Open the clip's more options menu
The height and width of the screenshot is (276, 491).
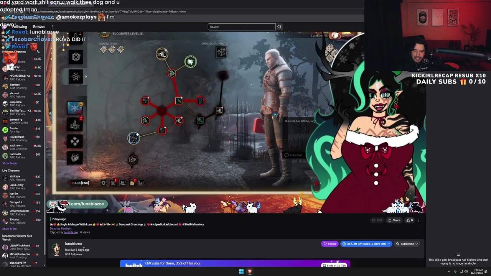[419, 220]
